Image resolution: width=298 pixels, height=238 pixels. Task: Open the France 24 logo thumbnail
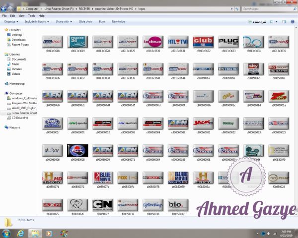(x=77, y=42)
